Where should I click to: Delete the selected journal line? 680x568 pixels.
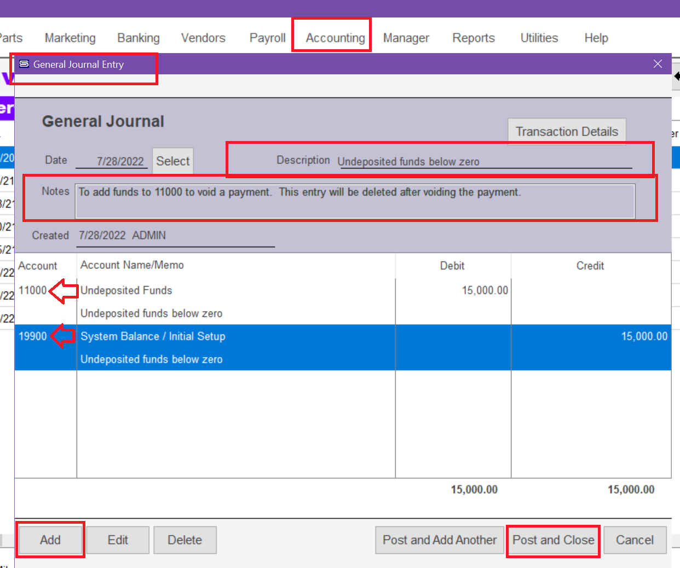click(x=185, y=540)
